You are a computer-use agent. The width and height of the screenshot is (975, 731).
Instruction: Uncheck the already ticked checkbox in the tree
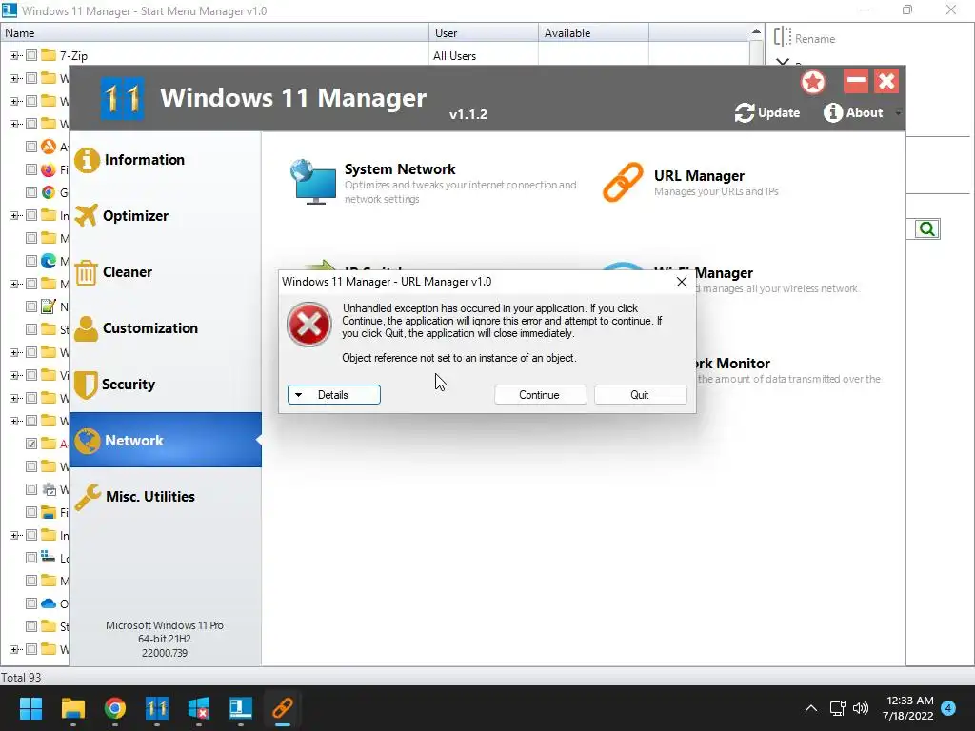pos(31,444)
